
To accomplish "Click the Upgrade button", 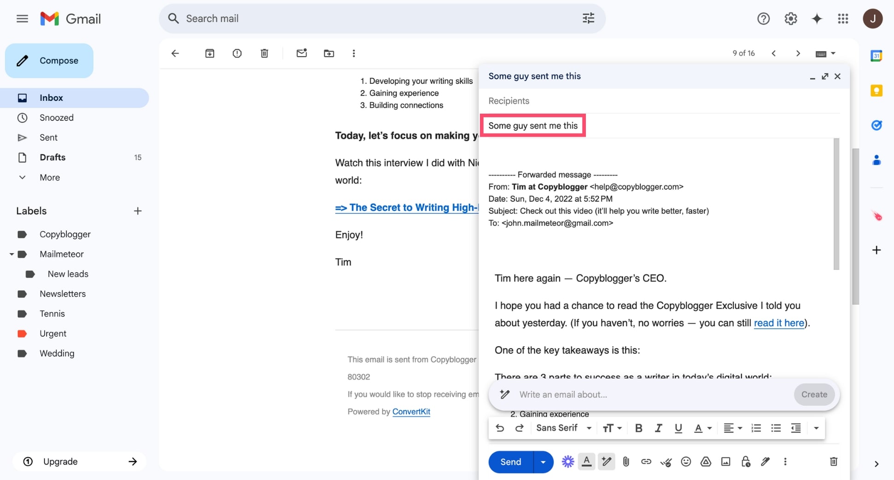I will 79,462.
